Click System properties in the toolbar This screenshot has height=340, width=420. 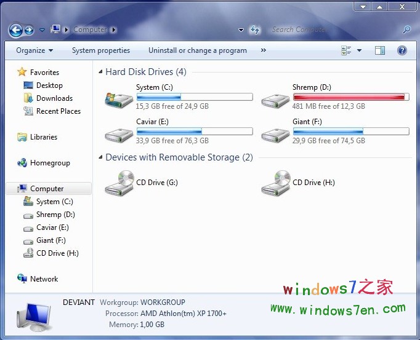click(101, 50)
